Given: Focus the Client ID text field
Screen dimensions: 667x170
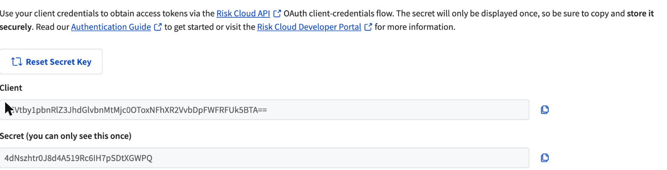Looking at the screenshot, I should [264, 110].
